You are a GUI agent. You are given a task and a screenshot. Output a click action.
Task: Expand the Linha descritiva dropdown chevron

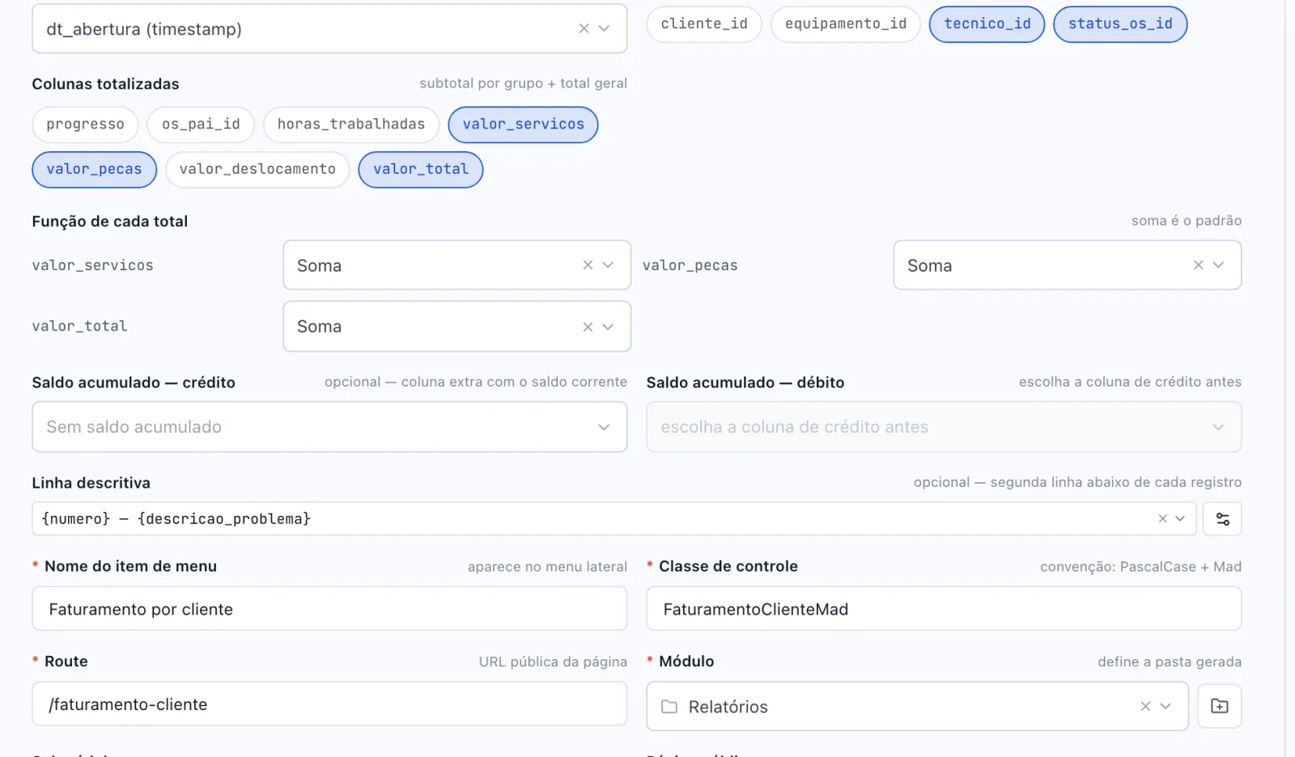(x=1180, y=518)
